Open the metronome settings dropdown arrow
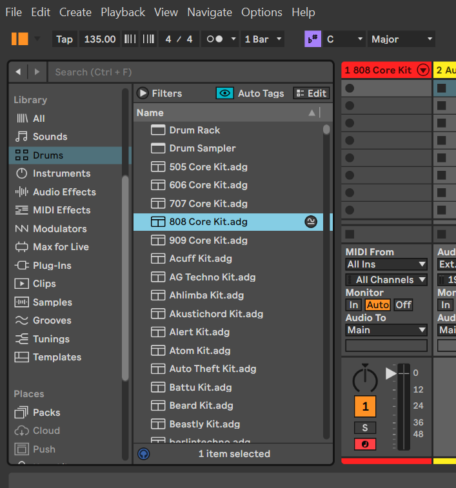 point(233,39)
